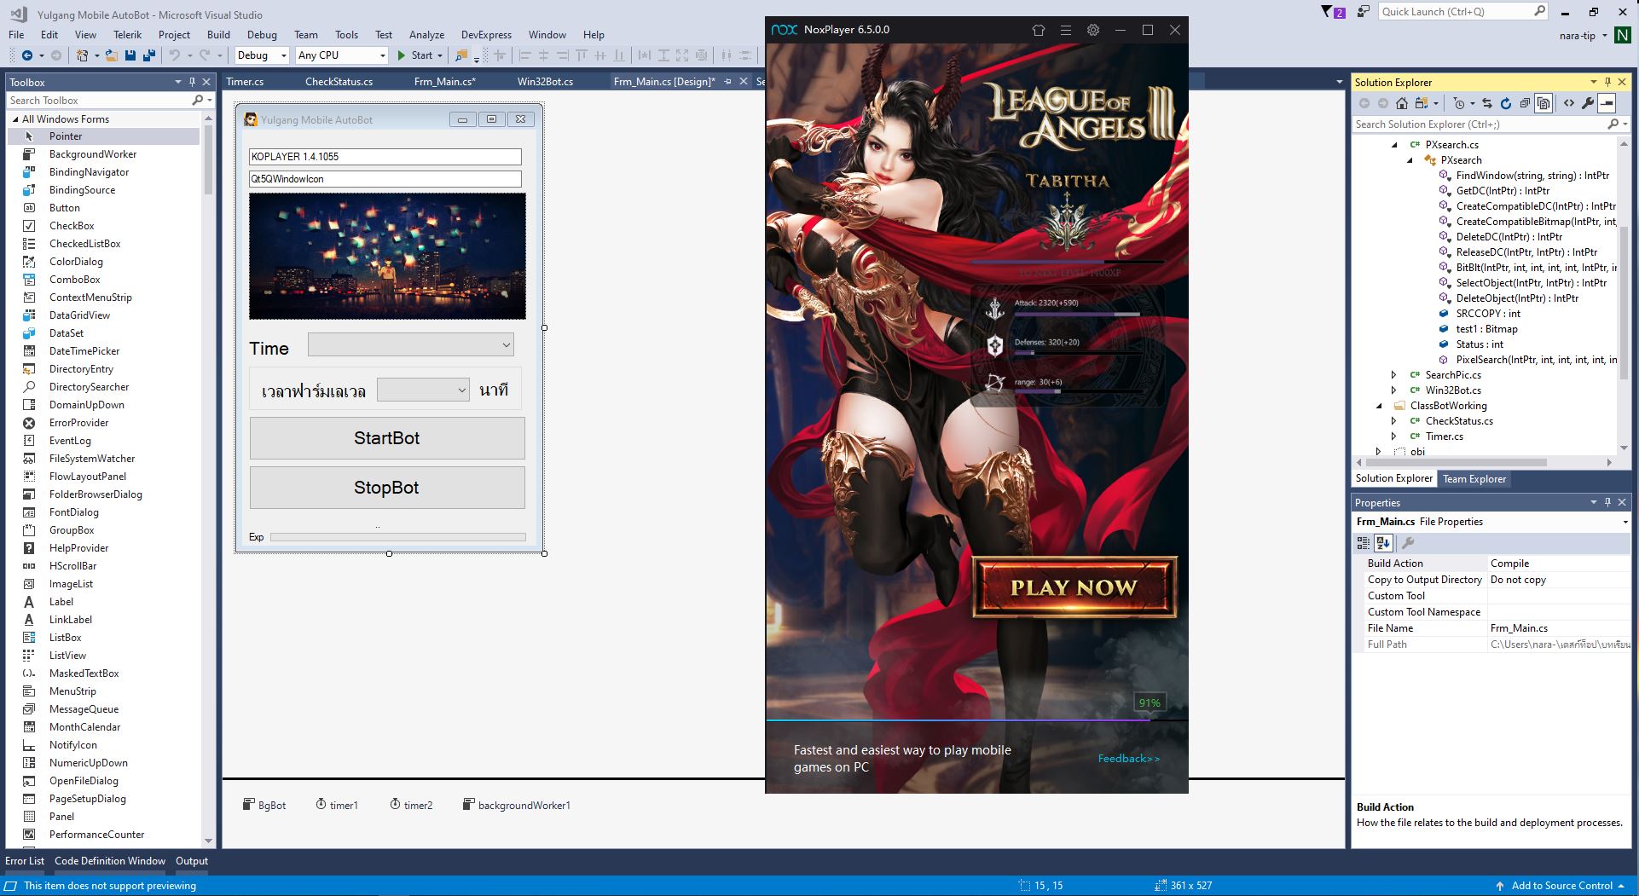Screen dimensions: 1639x896
Task: Open the Build menu
Action: (x=218, y=35)
